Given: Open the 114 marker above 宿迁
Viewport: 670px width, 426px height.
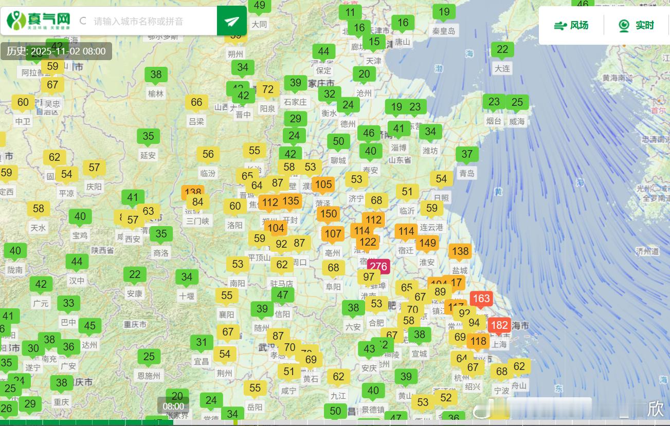Looking at the screenshot, I should click(x=407, y=232).
